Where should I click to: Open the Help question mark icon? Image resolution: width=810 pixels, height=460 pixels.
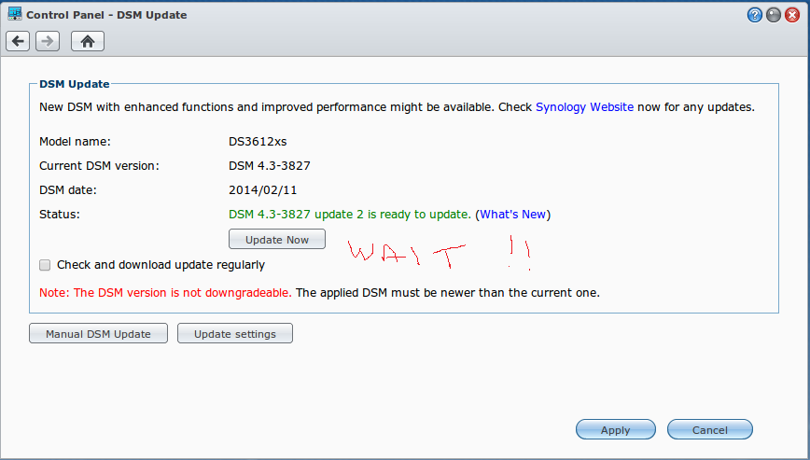(x=755, y=15)
